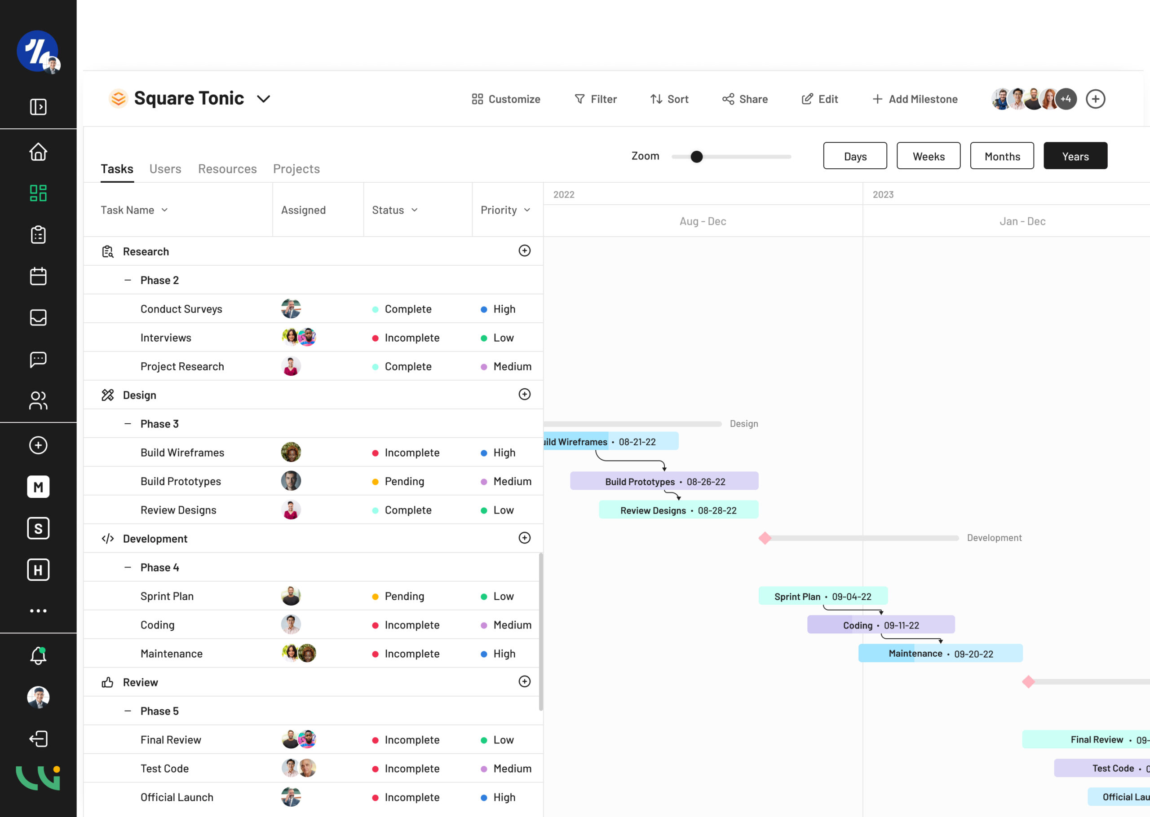Select the Days view option
The height and width of the screenshot is (817, 1150).
coord(854,156)
